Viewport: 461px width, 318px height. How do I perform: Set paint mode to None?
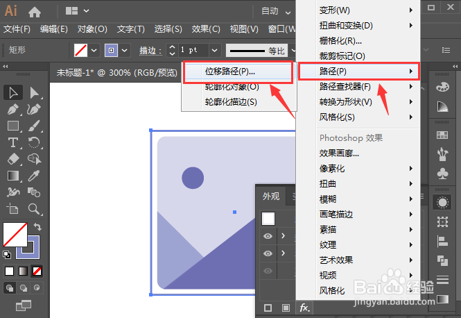point(37,271)
